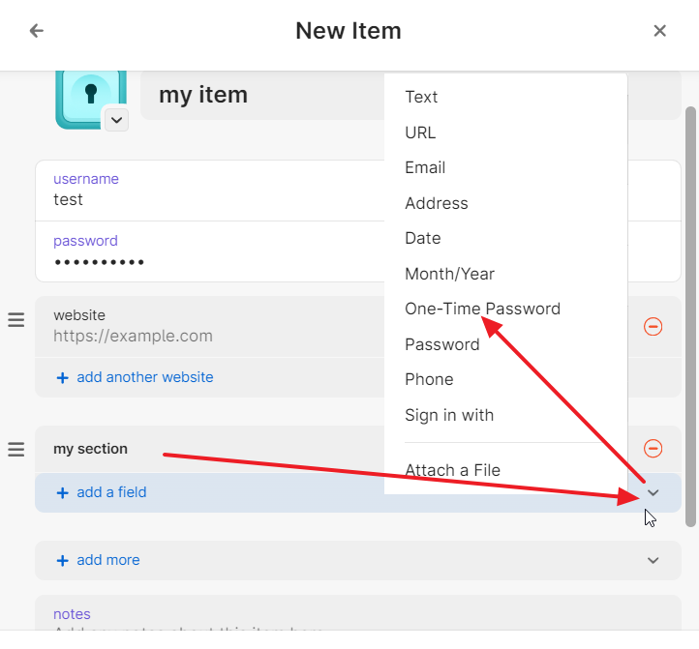Click the back arrow icon

click(37, 31)
